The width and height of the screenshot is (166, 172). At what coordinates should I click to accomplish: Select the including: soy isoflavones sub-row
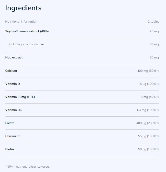point(27,44)
